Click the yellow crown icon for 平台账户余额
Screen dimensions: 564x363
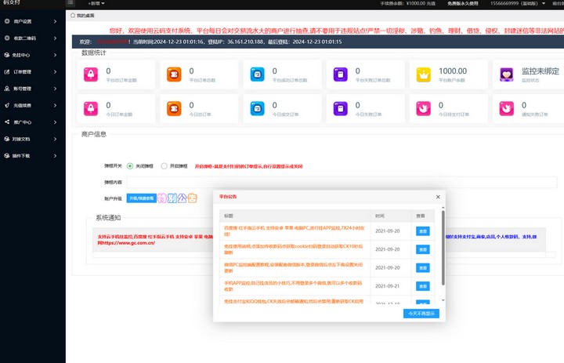pos(424,74)
